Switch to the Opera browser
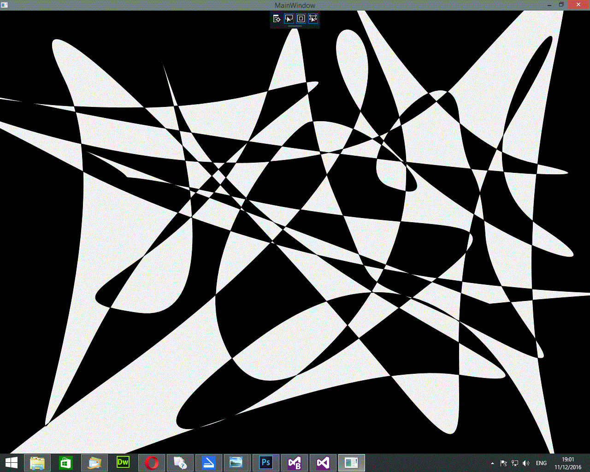 coord(152,463)
